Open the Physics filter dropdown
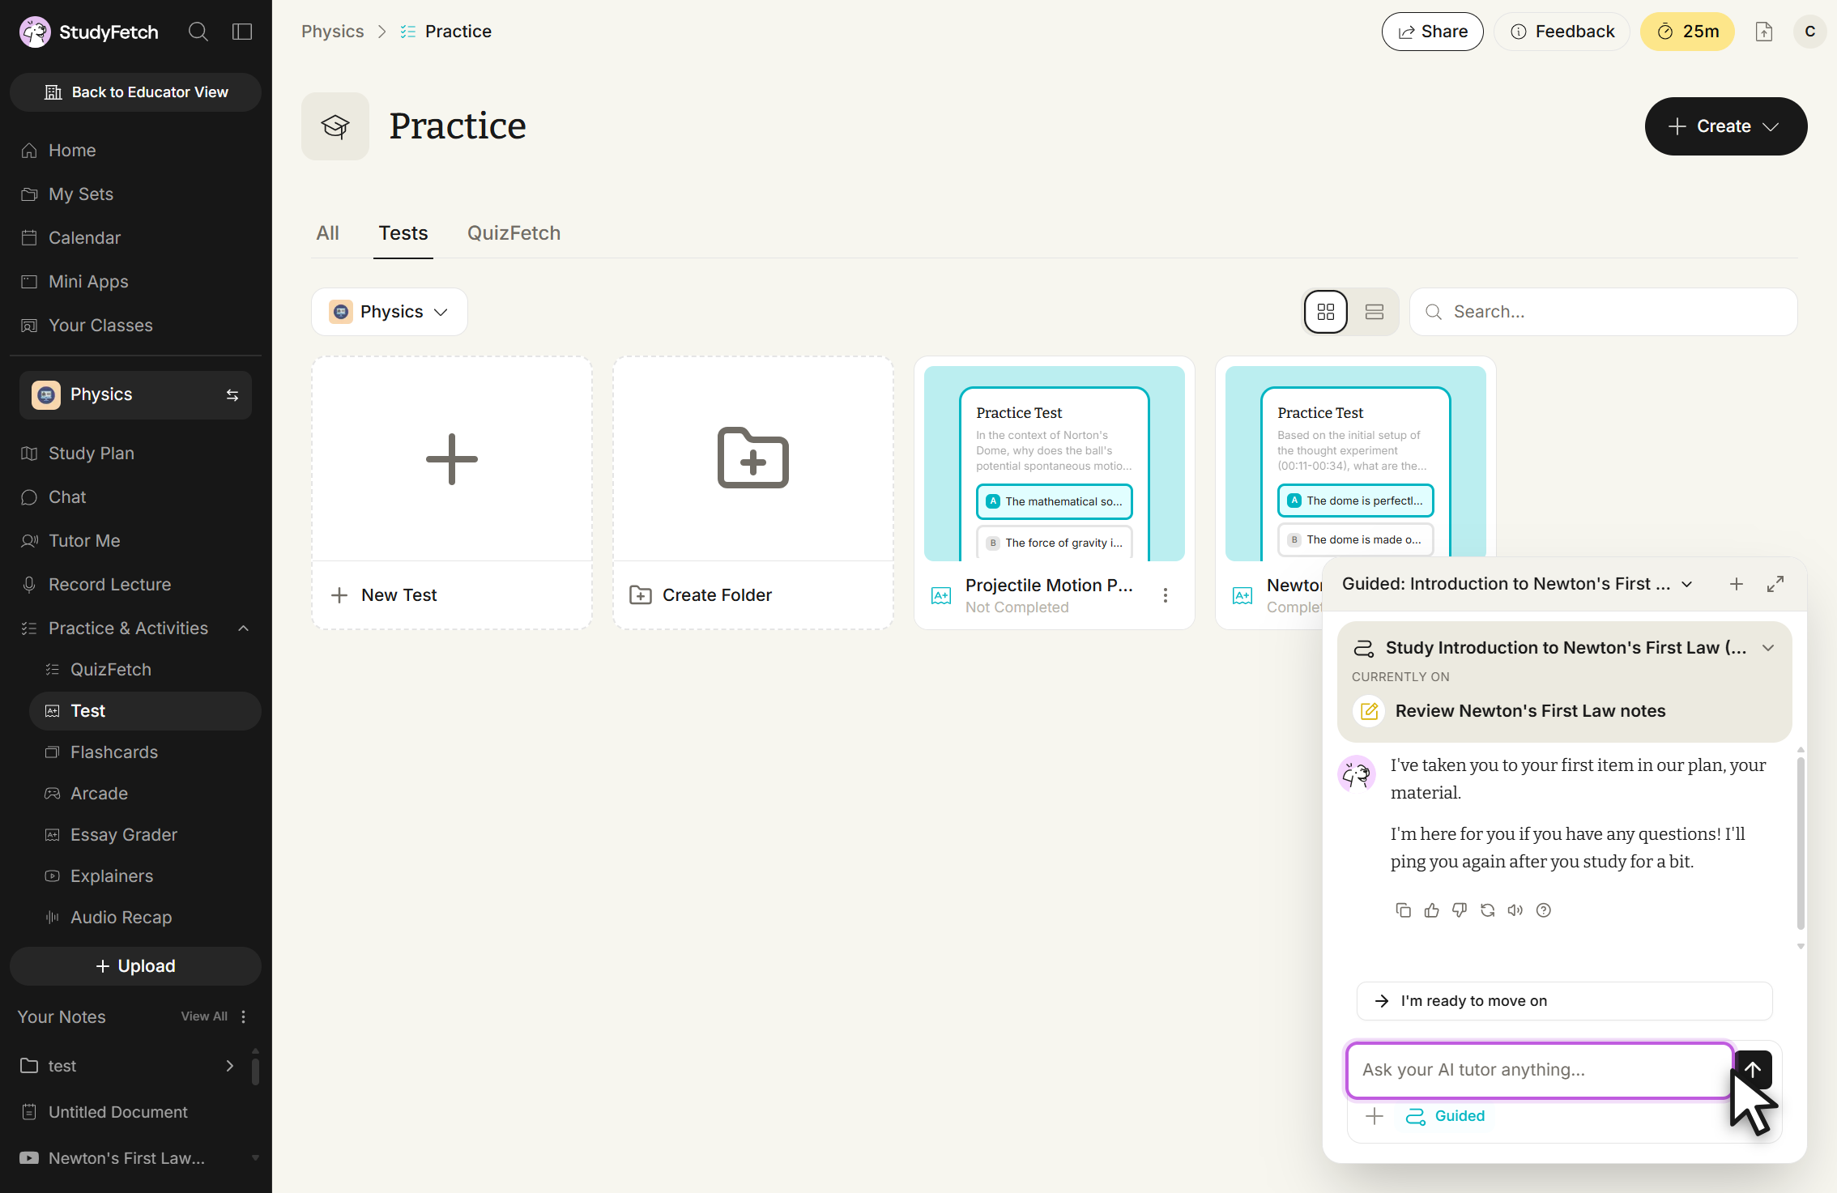Screen dimensions: 1837x1193 (x=390, y=312)
